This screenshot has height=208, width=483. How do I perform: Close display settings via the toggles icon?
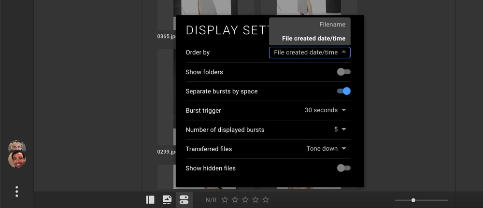(184, 200)
